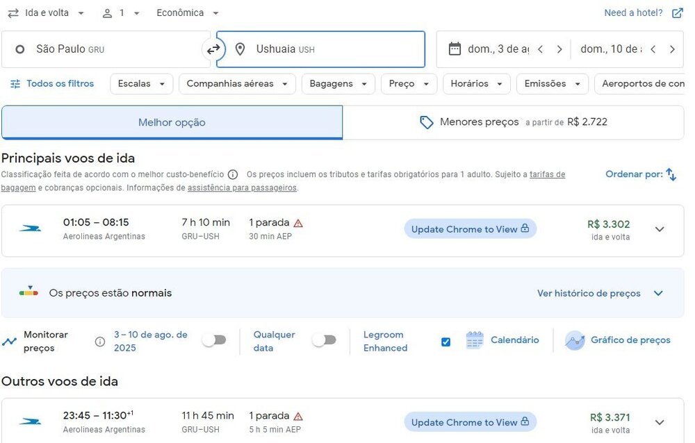Click Update Chrome to View on first flight

click(x=470, y=229)
